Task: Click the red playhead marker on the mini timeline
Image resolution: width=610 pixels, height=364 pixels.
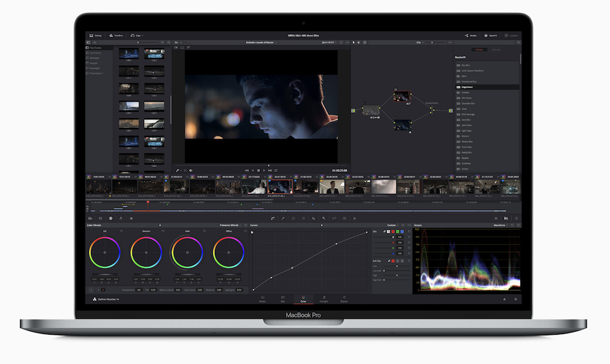Action: tap(148, 202)
